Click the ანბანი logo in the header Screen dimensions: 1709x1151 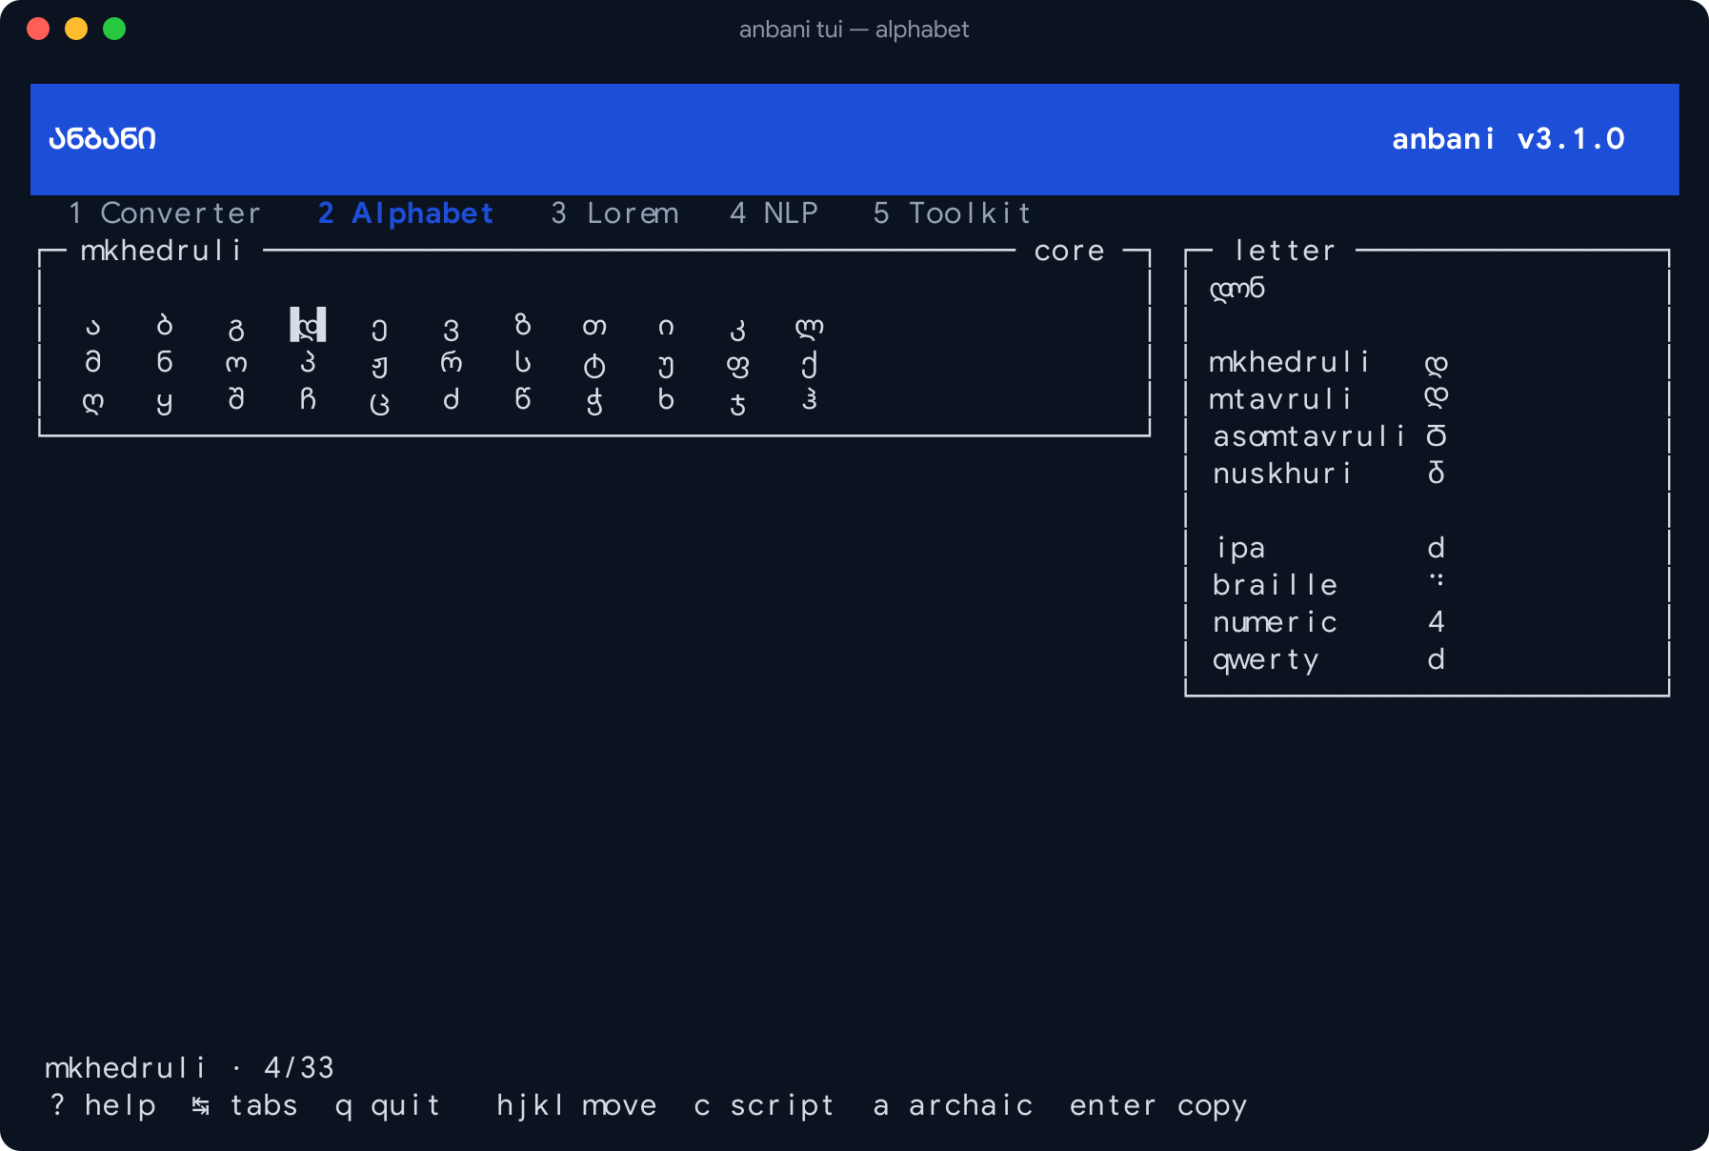pos(103,139)
